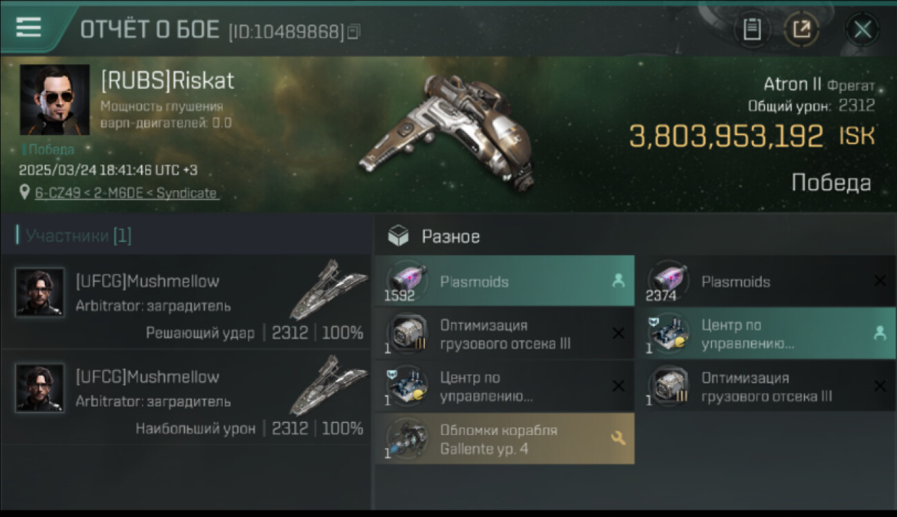Select the dropped Центр по управлению item

pyautogui.click(x=504, y=386)
